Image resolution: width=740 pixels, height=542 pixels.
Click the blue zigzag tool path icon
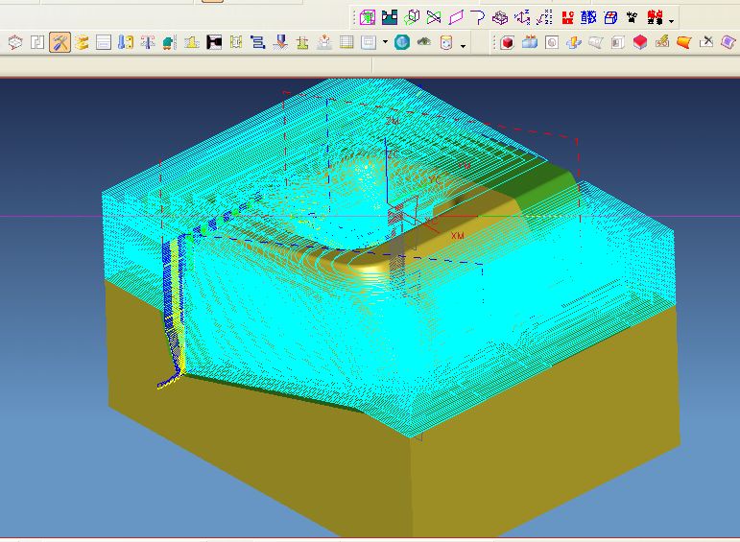pos(257,42)
